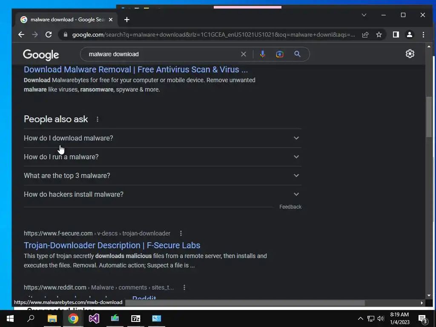The height and width of the screenshot is (327, 436).
Task: Close the malware download tab
Action: tap(111, 20)
